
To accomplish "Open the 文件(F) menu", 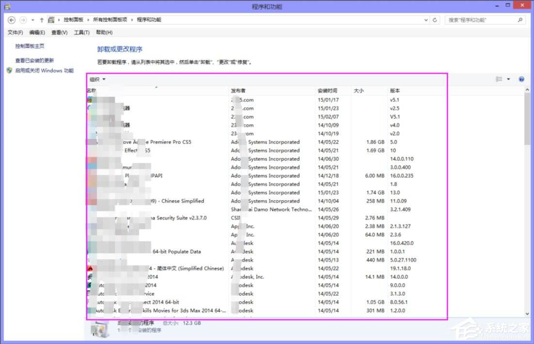I will tap(15, 32).
